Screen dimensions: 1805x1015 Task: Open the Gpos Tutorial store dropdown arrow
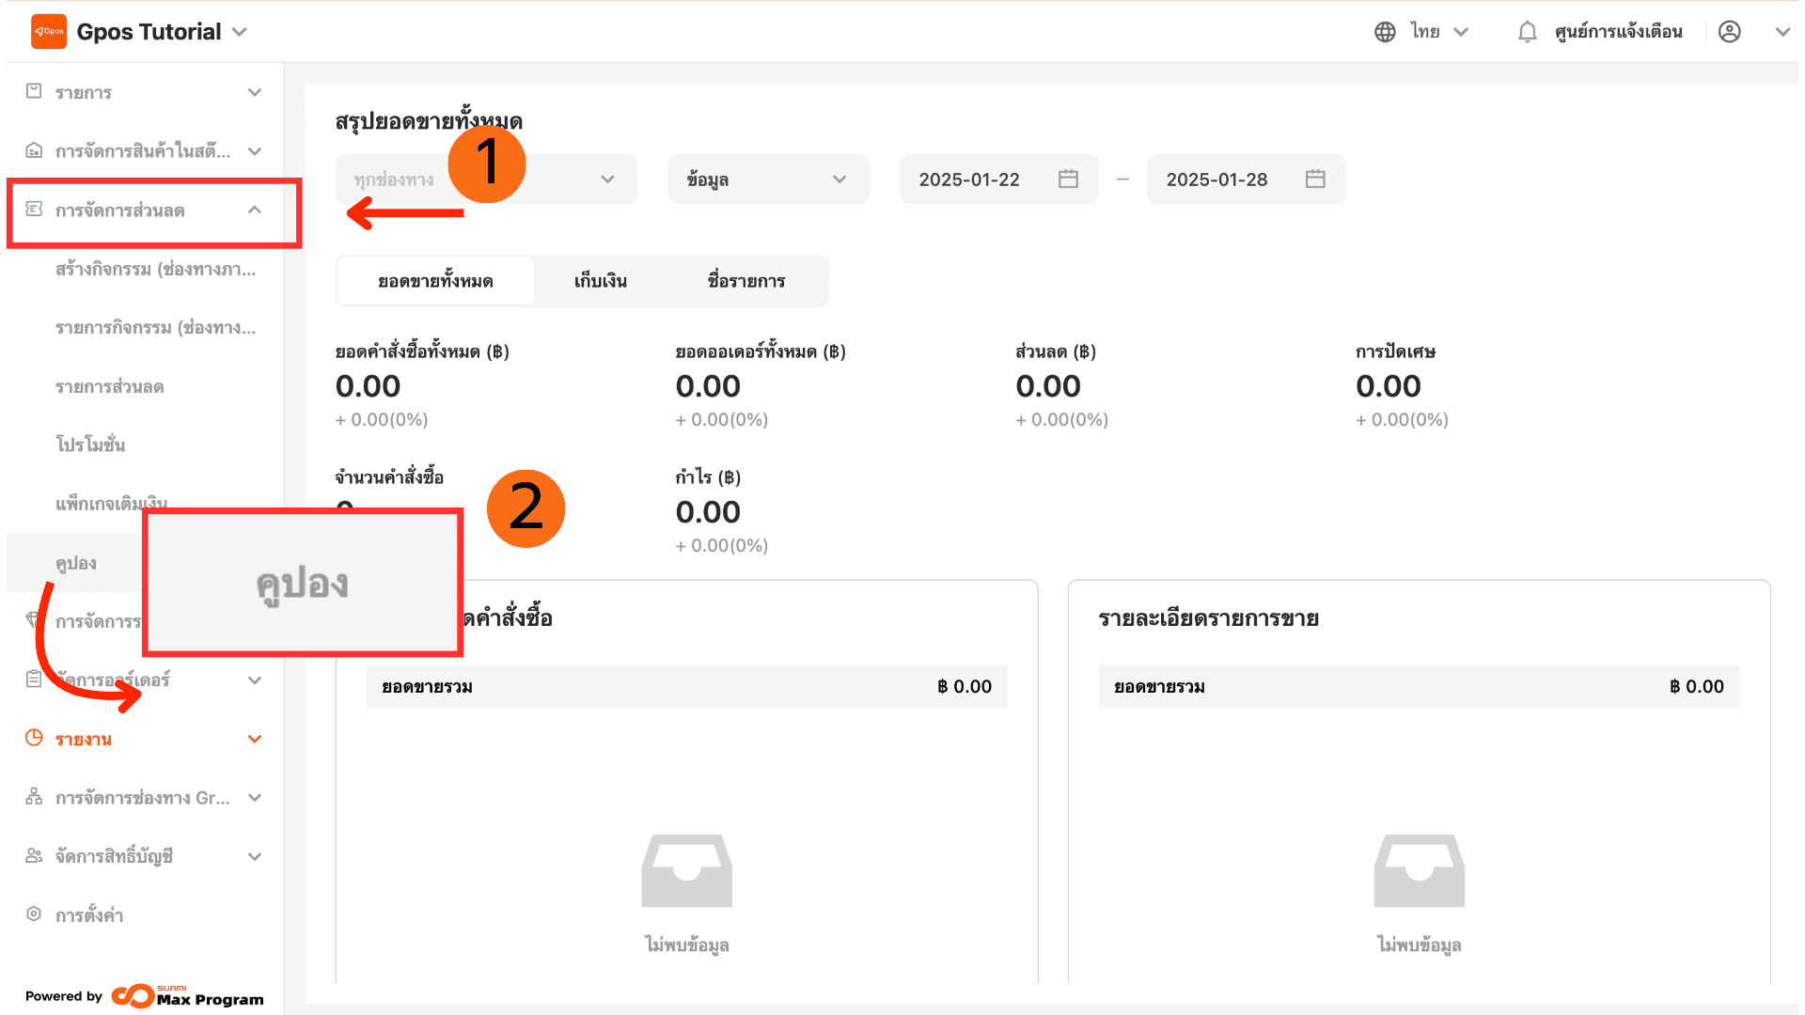pos(240,32)
